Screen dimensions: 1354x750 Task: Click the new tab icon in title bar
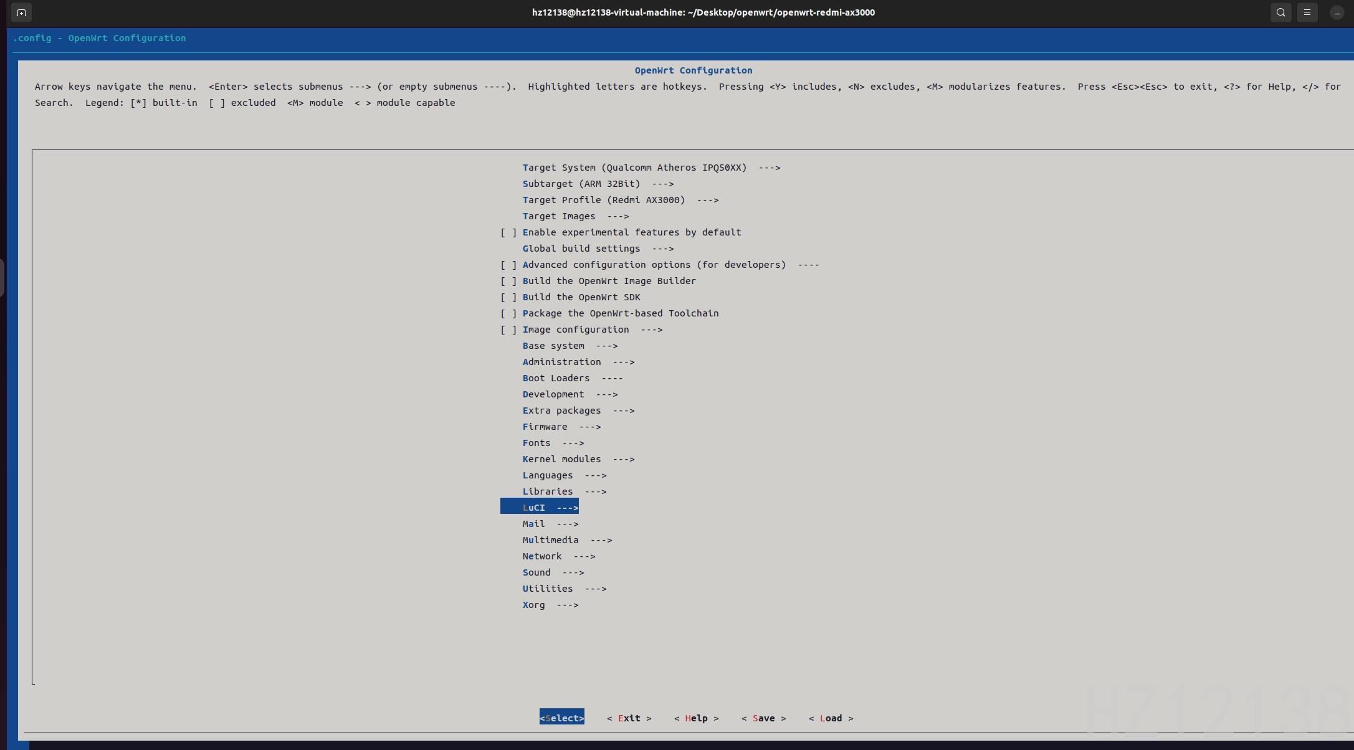[21, 12]
